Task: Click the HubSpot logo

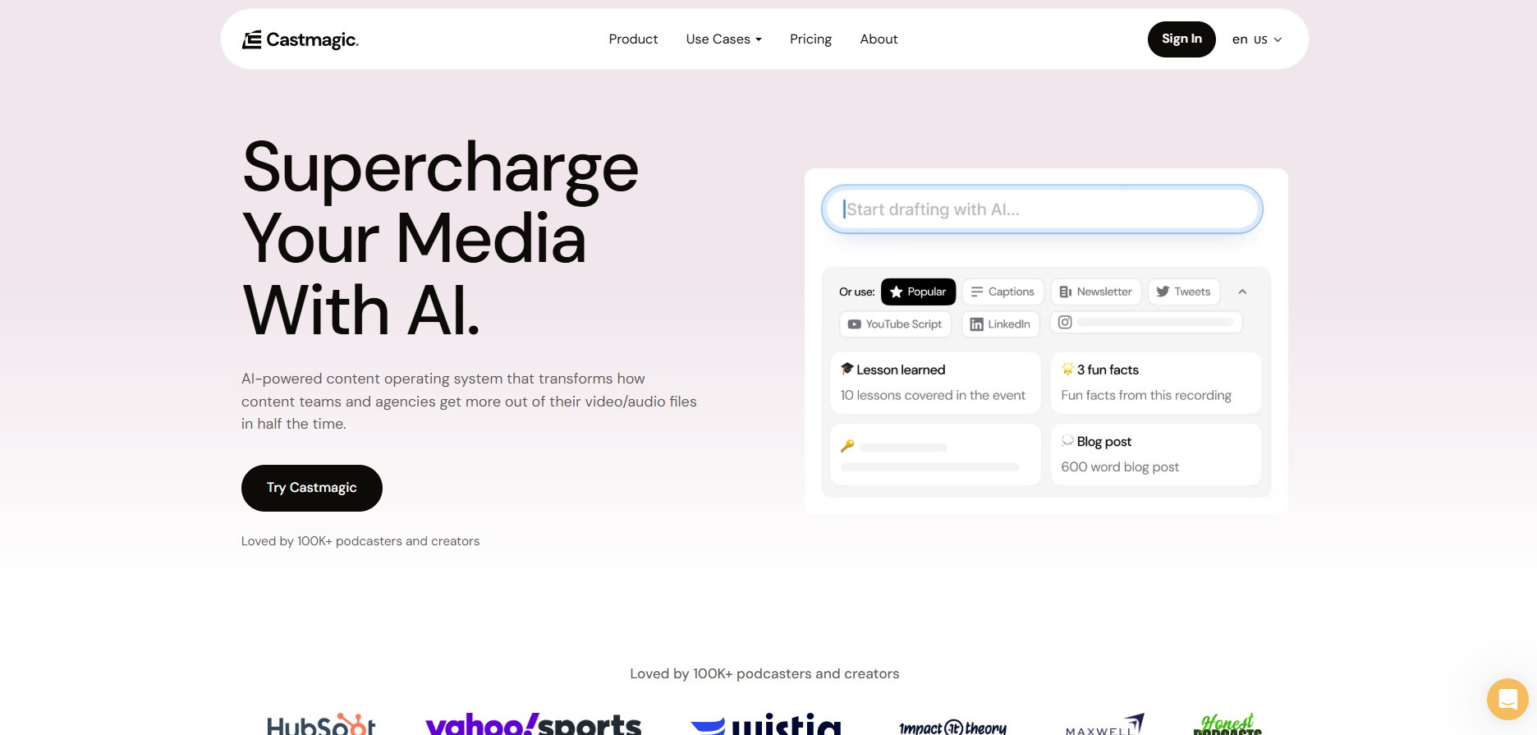Action: [x=321, y=724]
